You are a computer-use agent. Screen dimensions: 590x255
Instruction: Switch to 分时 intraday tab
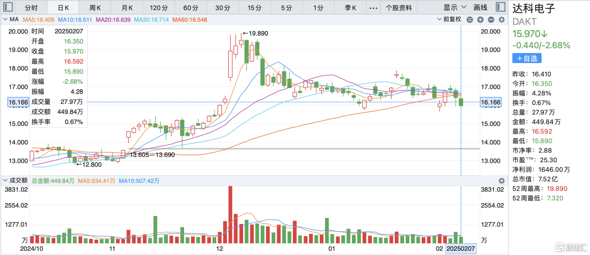tap(31, 7)
